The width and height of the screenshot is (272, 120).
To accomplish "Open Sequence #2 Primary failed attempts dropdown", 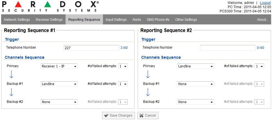I will (259, 66).
